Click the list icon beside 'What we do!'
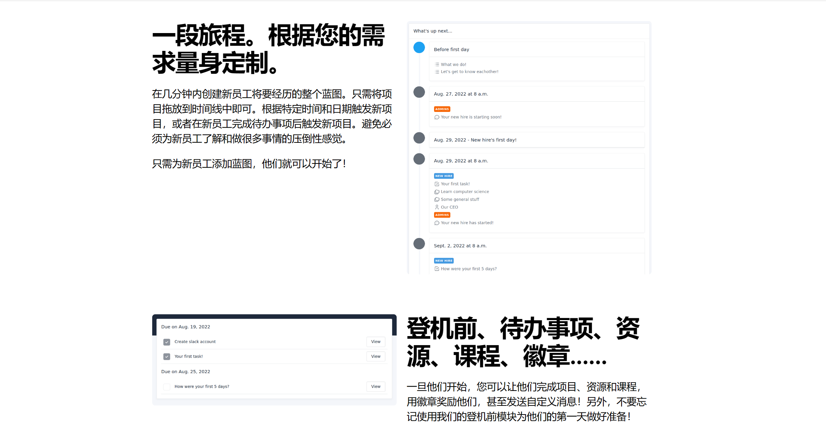The height and width of the screenshot is (444, 826). coord(437,65)
